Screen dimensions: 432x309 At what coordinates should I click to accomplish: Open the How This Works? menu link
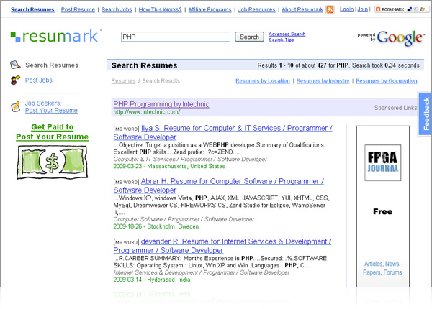[160, 10]
